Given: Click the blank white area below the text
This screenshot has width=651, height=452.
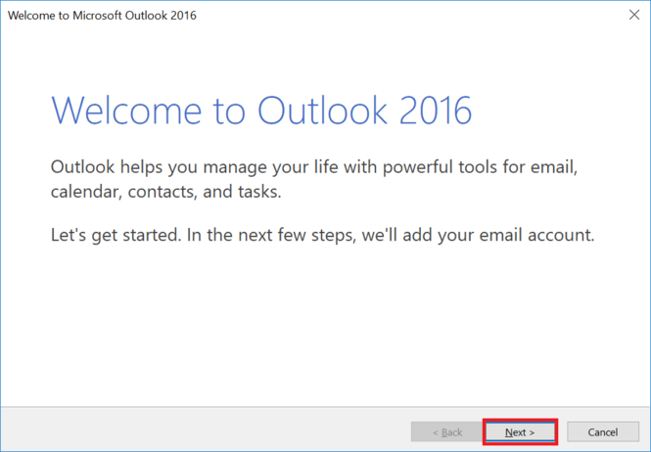Looking at the screenshot, I should point(323,323).
